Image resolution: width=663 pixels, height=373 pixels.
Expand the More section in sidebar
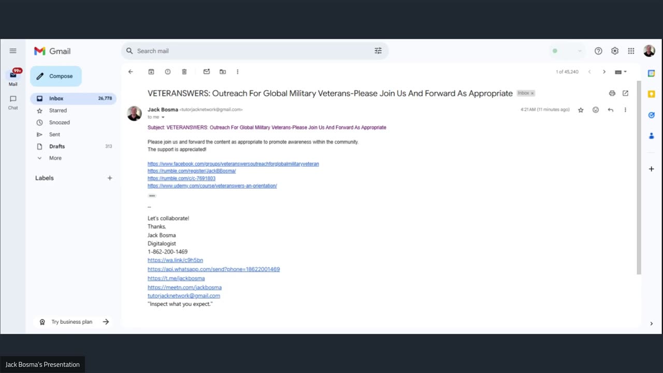55,158
